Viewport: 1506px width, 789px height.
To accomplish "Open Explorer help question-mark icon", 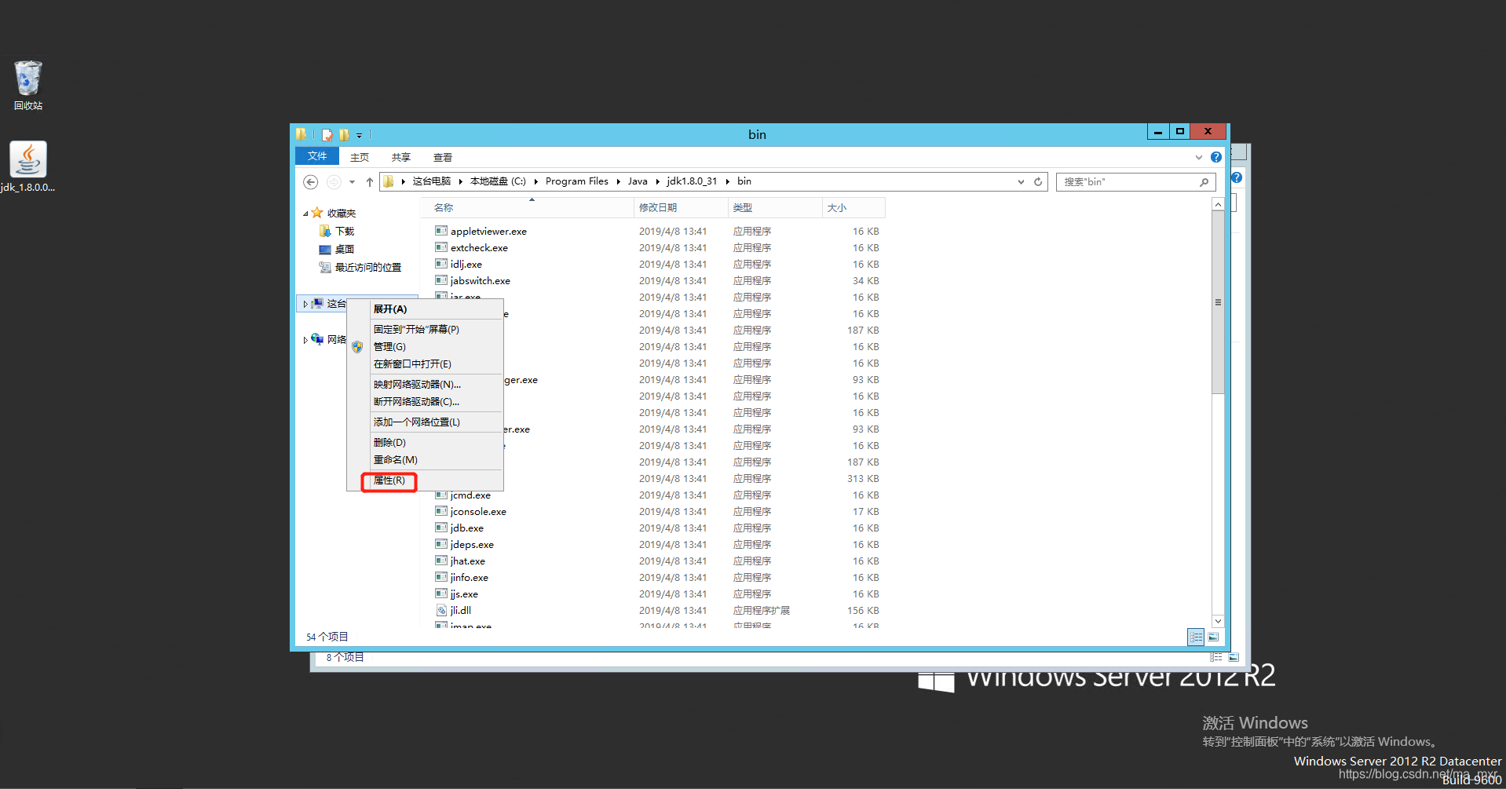I will (1216, 157).
